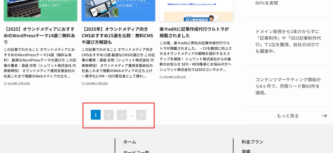Click the 2024年12月29日 date text
This screenshot has width=333, height=153.
19,84
